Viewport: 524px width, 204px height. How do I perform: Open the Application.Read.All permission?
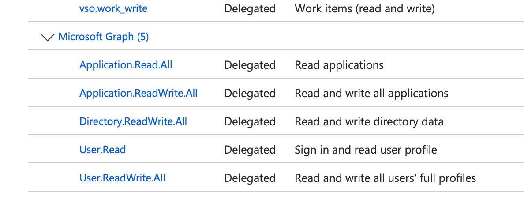tap(126, 65)
